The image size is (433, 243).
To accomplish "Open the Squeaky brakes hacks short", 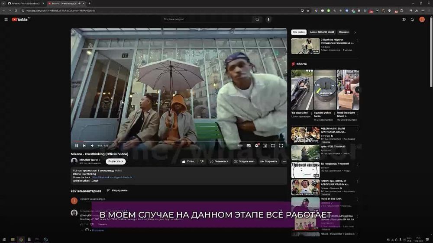I will [325, 90].
